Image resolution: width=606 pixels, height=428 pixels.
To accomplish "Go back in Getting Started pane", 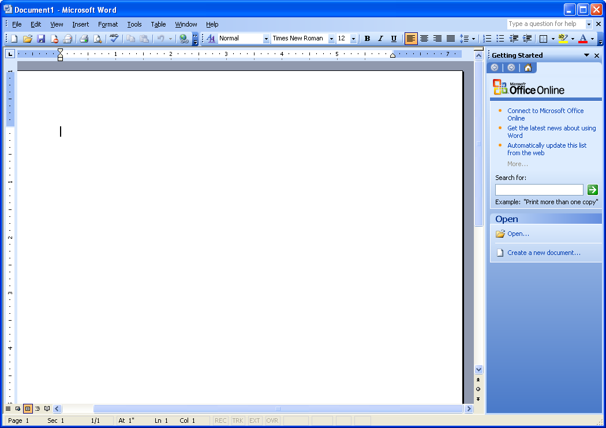I will coord(494,67).
